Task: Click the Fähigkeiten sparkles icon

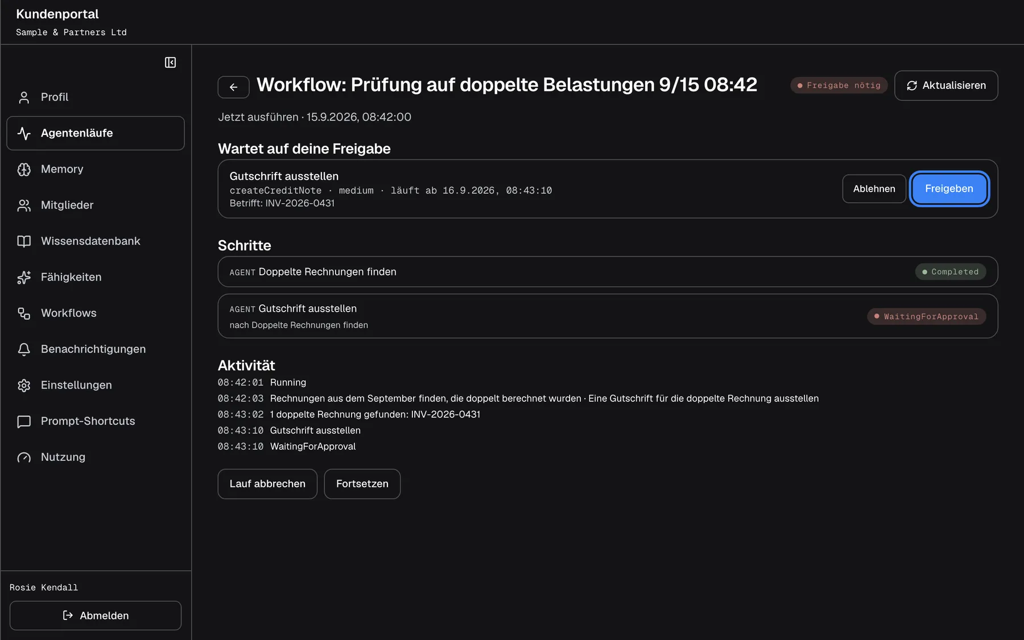Action: (x=24, y=277)
